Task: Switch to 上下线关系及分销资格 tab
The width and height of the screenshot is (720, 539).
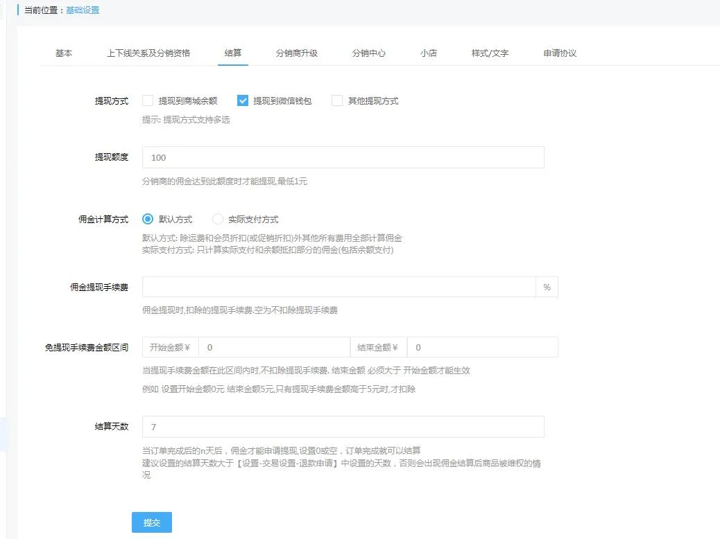Action: coord(148,53)
